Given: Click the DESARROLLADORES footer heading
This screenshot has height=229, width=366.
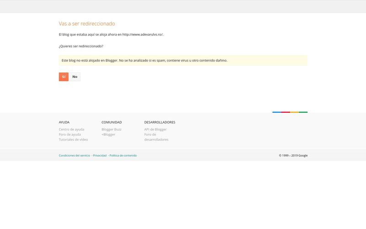Looking at the screenshot, I should 160,122.
